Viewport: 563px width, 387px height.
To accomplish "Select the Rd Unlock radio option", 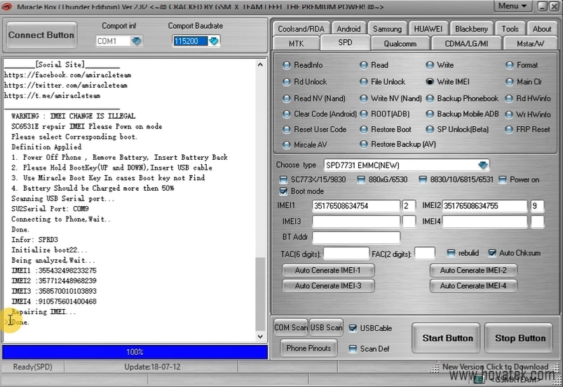I will pos(287,82).
